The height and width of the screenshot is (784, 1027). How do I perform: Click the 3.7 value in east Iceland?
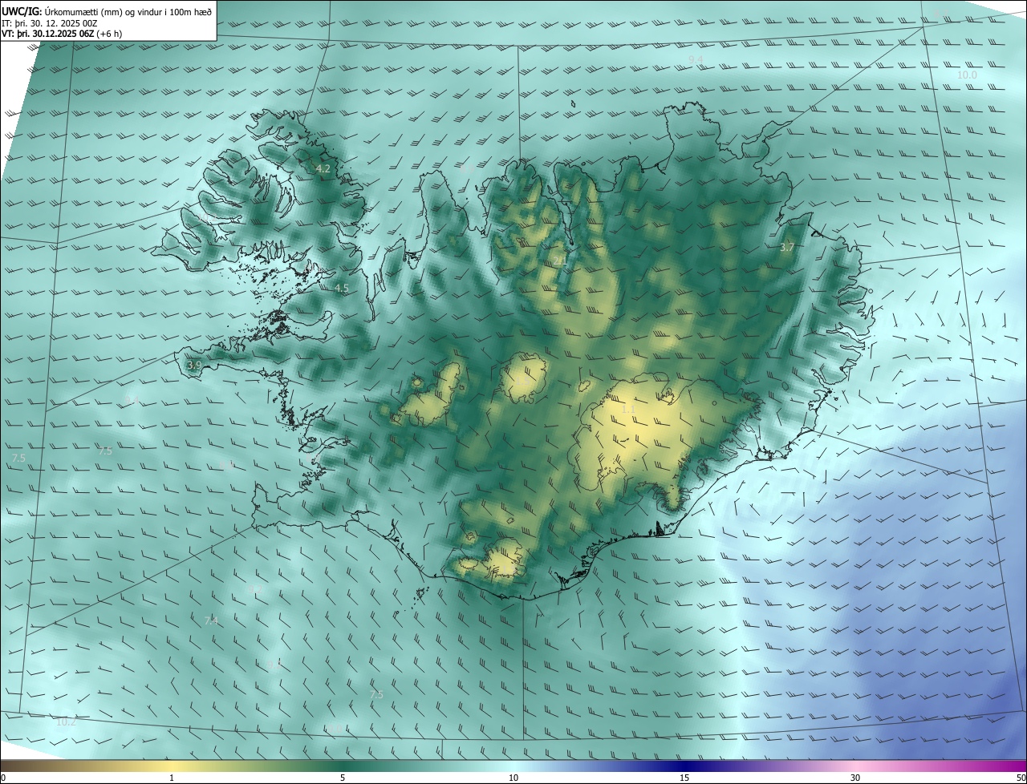[787, 248]
